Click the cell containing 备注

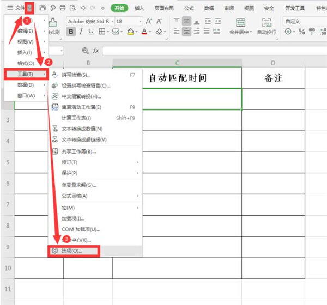pos(273,78)
